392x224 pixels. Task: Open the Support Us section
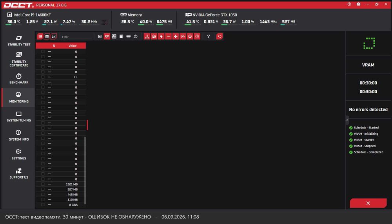(18, 173)
